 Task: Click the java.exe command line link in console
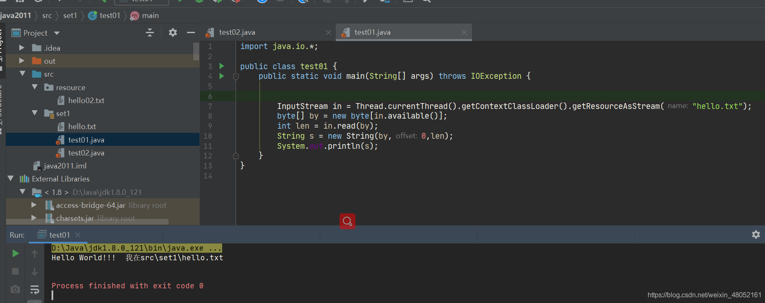click(x=137, y=248)
